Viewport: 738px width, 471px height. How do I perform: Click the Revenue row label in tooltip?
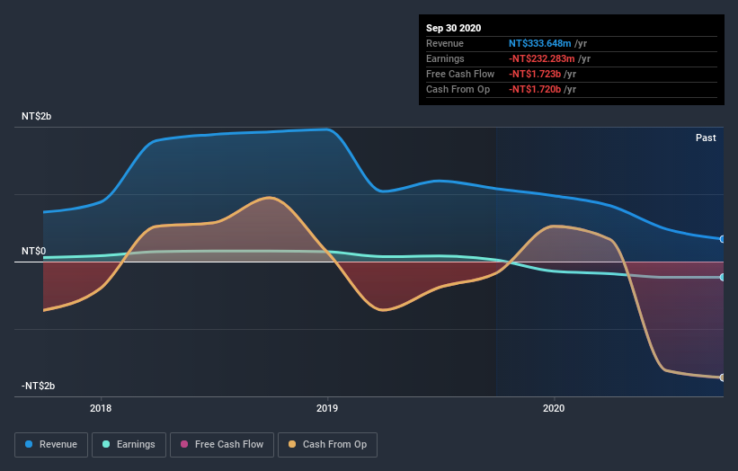tap(445, 43)
